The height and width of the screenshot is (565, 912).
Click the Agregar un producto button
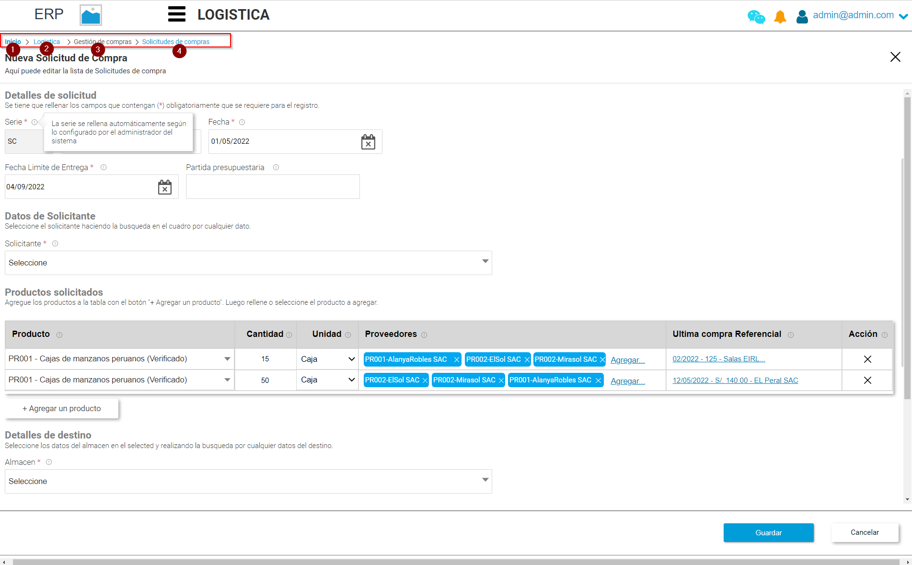pyautogui.click(x=61, y=408)
